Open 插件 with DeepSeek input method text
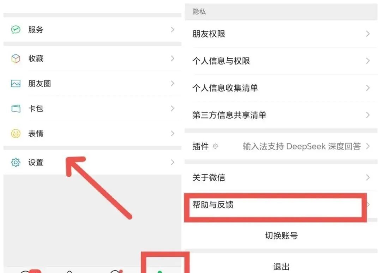 point(281,146)
